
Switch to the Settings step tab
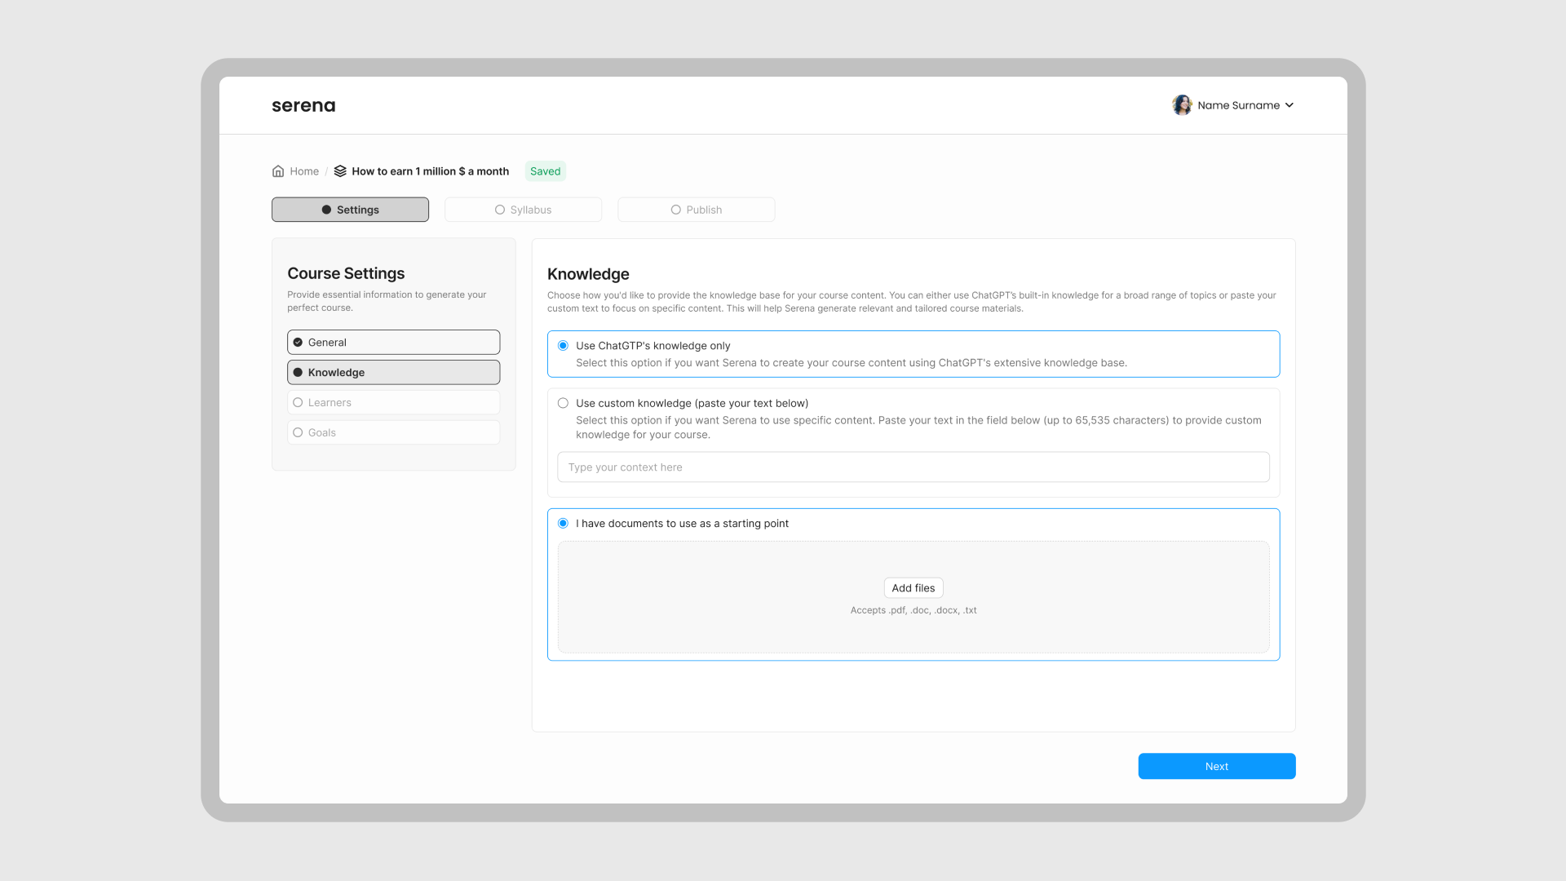coord(350,210)
